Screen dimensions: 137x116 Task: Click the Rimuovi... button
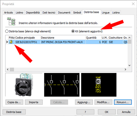tap(123, 102)
